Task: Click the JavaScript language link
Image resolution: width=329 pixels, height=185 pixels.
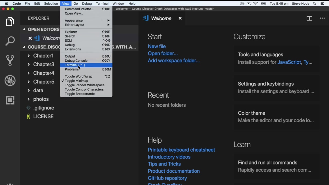Action: (x=289, y=62)
